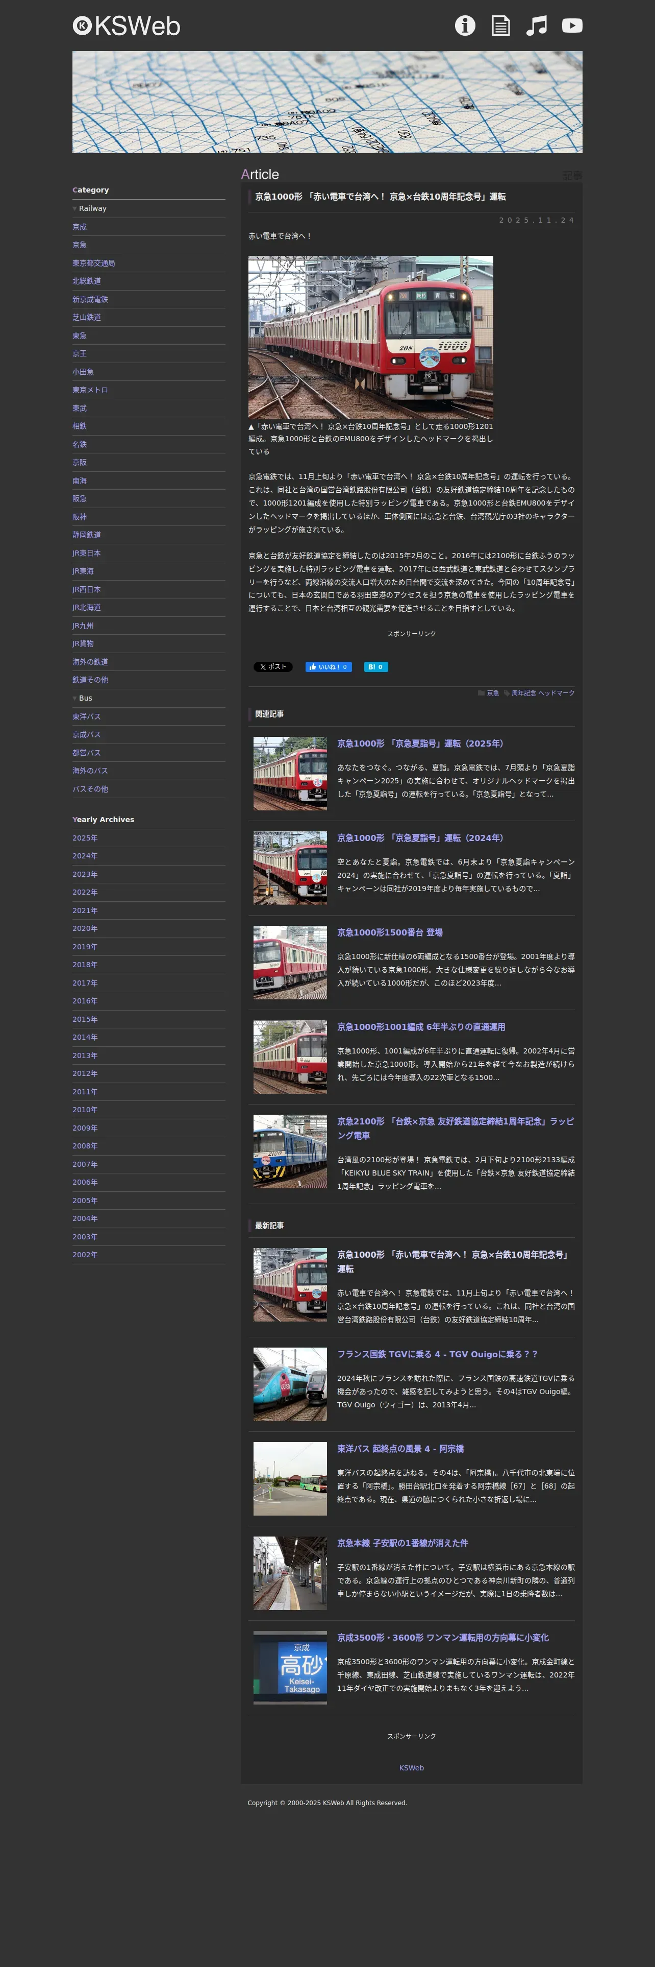The image size is (655, 1967).
Task: Open the music note icon in header
Action: (537, 25)
